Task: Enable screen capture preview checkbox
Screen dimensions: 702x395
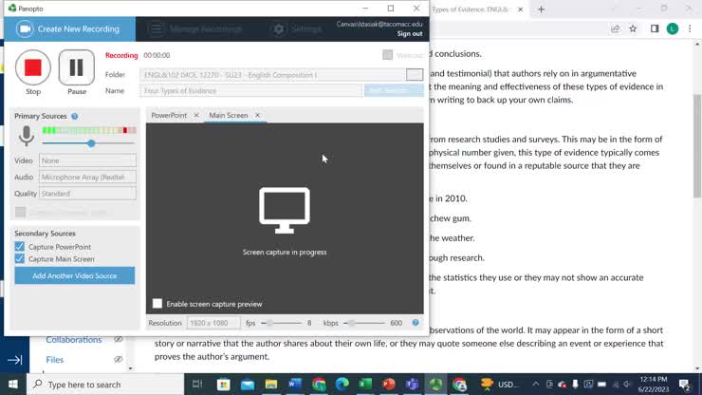Action: click(x=157, y=304)
